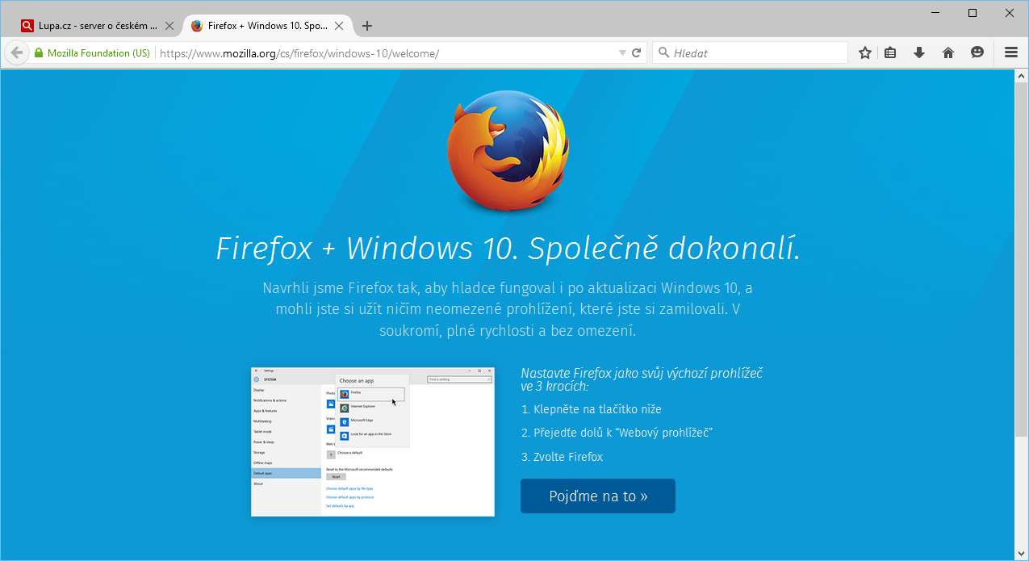The height and width of the screenshot is (561, 1029).
Task: Expand the address bar history dropdown
Action: coord(622,52)
